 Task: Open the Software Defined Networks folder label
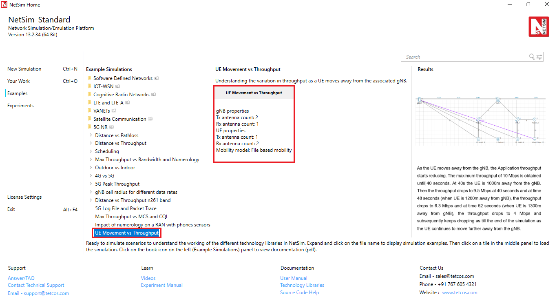(x=123, y=78)
